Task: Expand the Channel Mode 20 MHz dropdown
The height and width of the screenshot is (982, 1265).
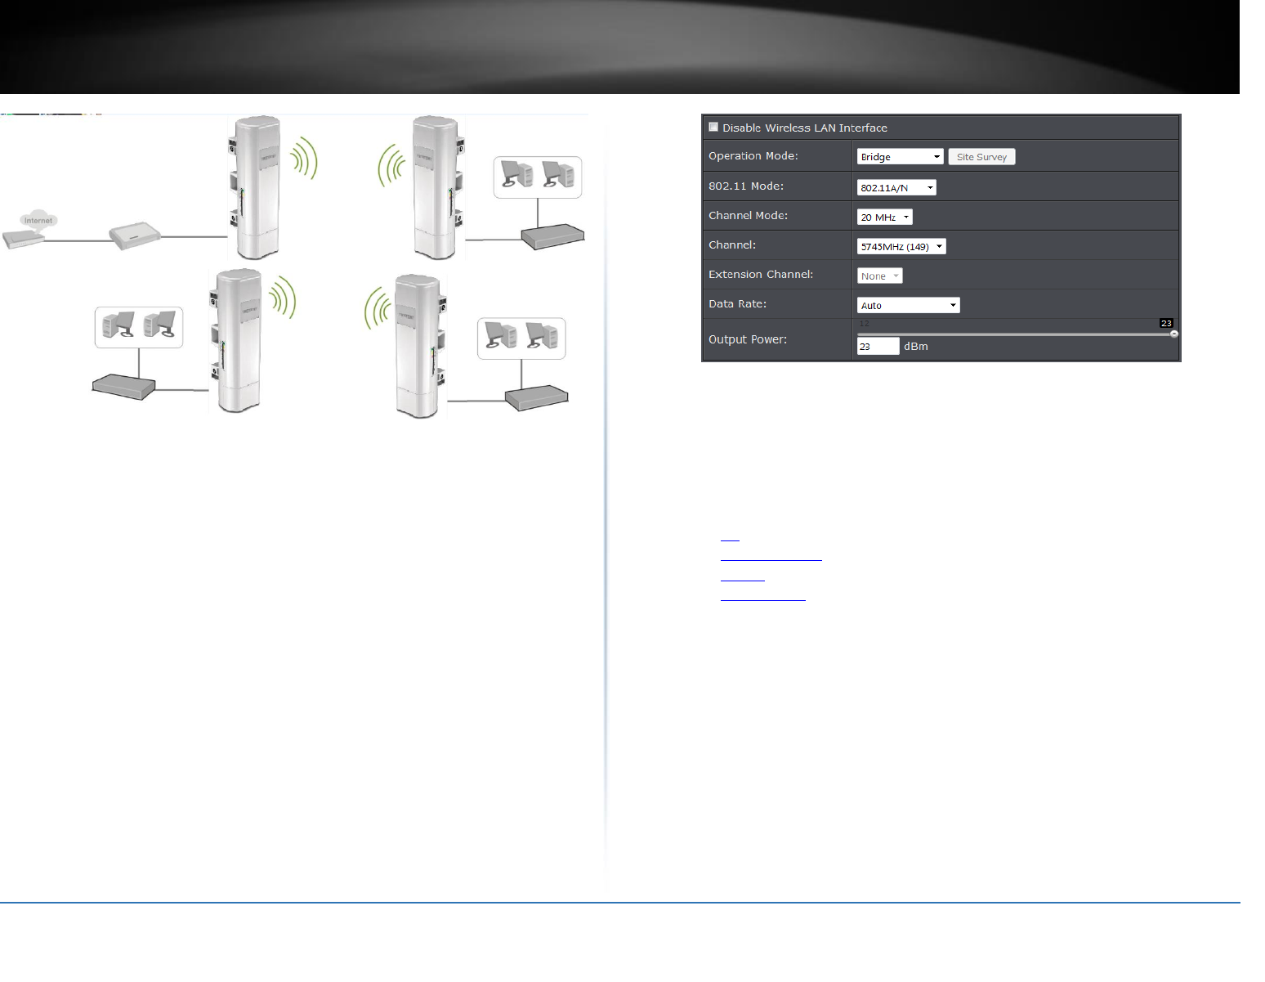Action: (x=884, y=217)
